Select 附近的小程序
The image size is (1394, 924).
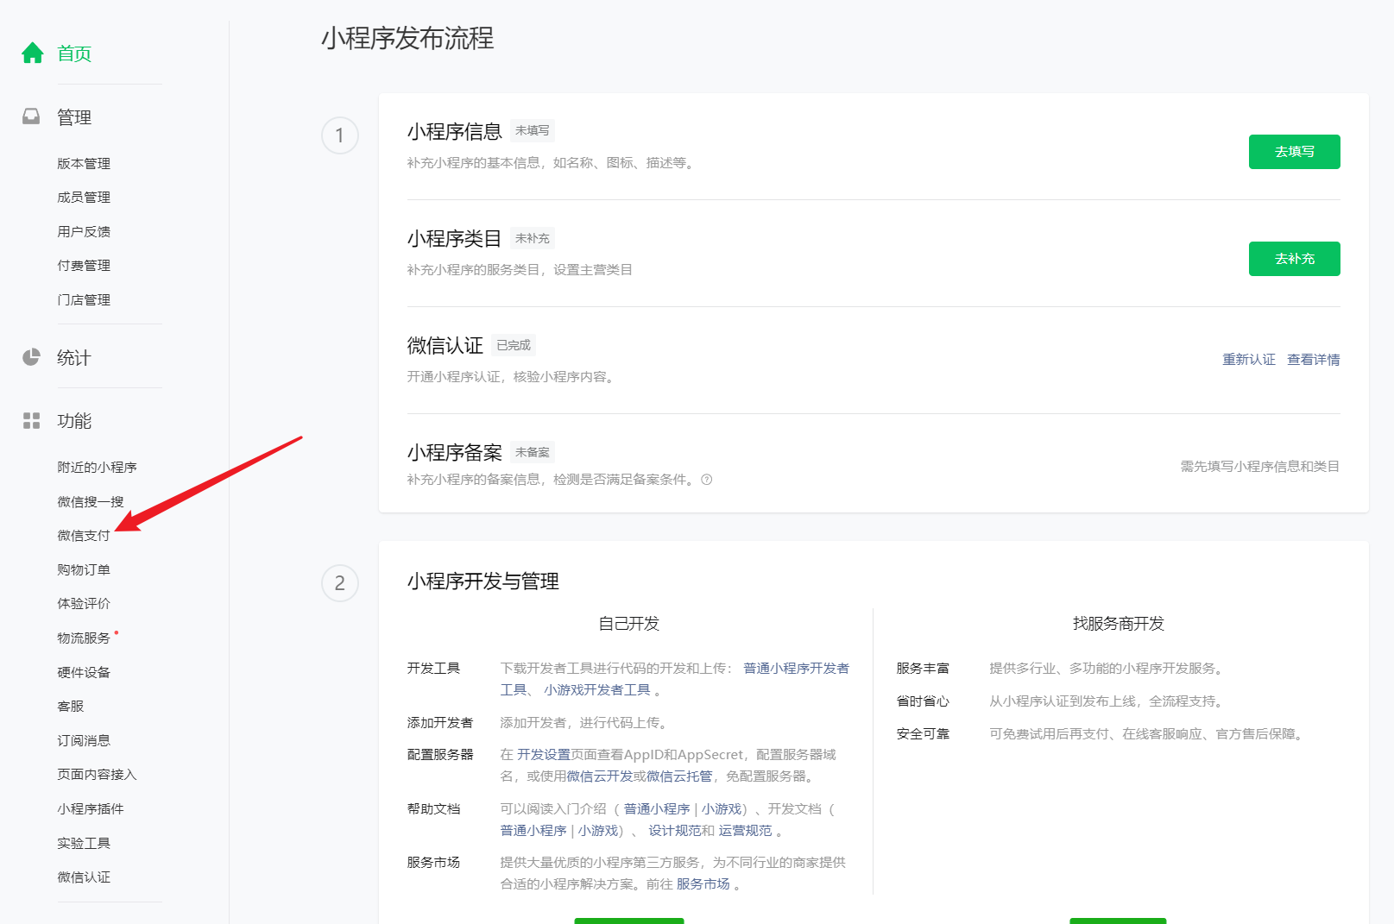pos(97,468)
